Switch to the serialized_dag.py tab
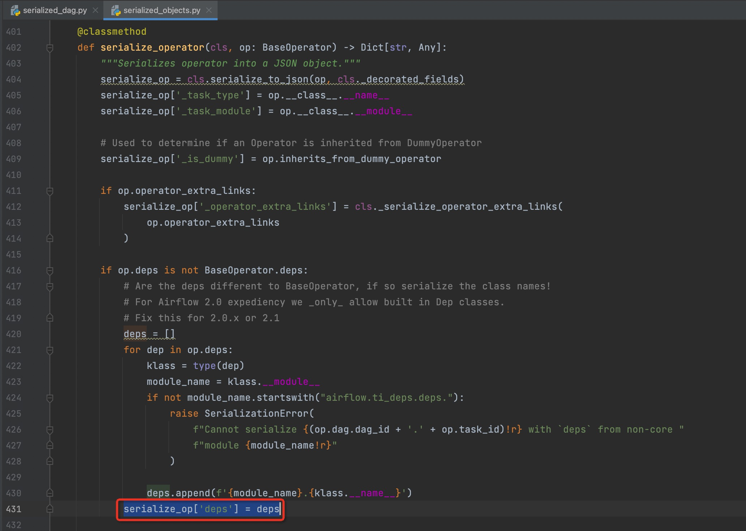The image size is (746, 531). [55, 10]
